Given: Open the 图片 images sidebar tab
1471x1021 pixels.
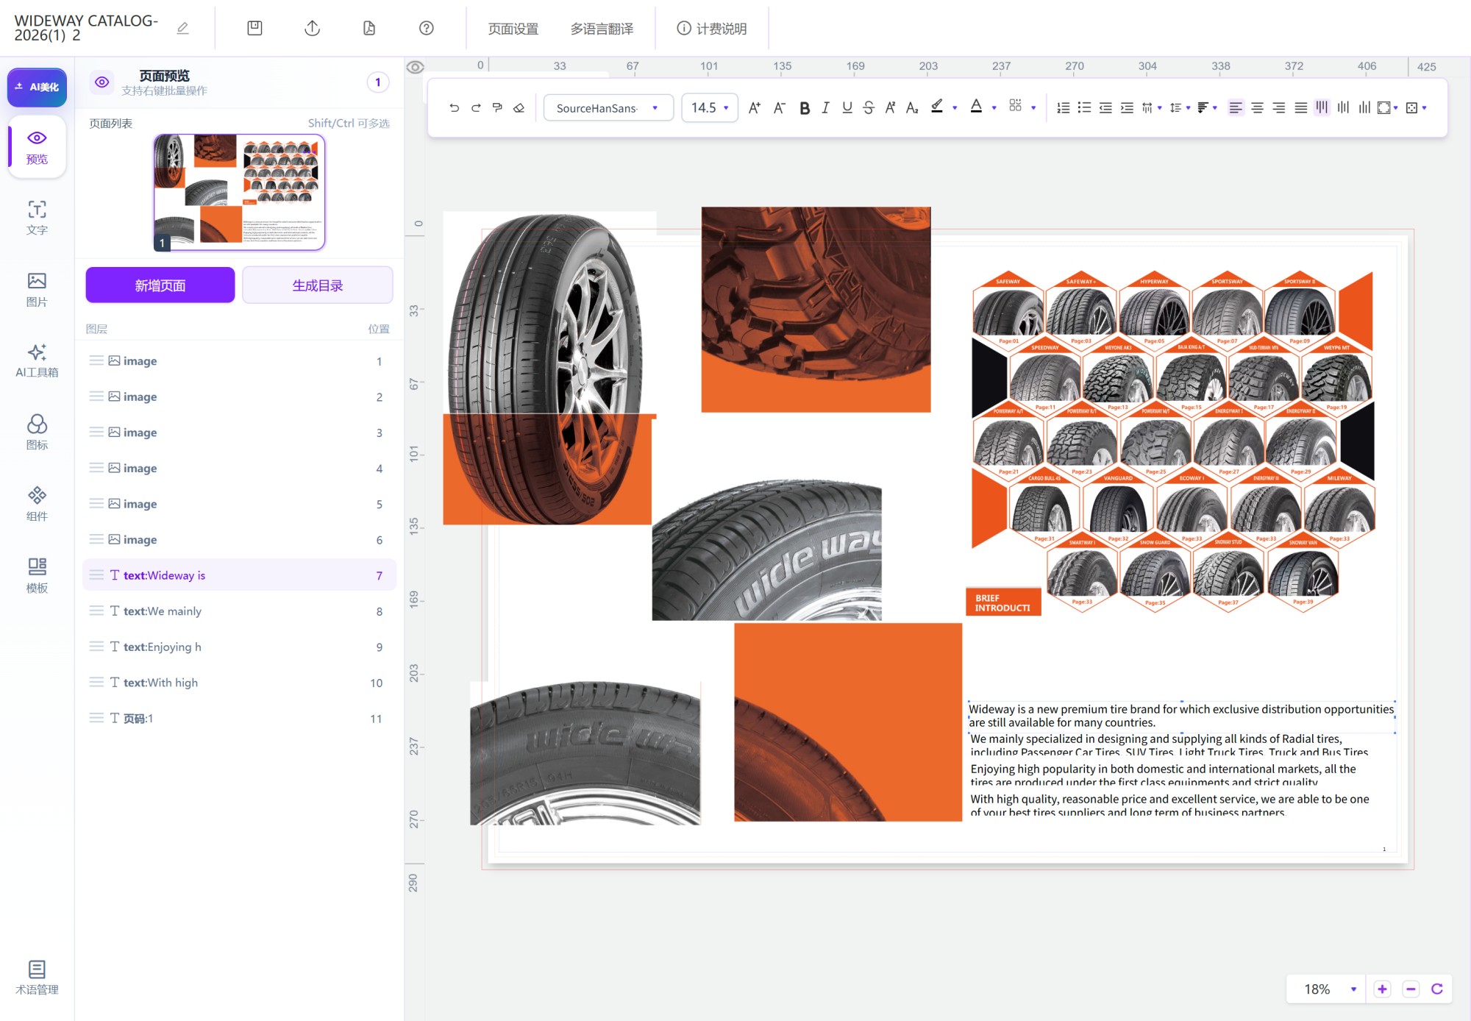Looking at the screenshot, I should (37, 290).
